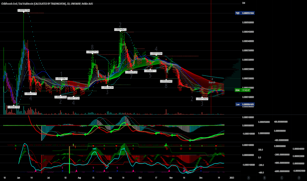This screenshot has width=307, height=181.
Task: Click the 'Aug' date on time axis
Action: (79, 178)
